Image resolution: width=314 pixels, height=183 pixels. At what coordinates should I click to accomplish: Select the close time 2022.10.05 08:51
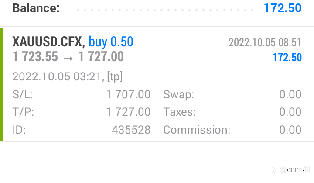coord(265,42)
